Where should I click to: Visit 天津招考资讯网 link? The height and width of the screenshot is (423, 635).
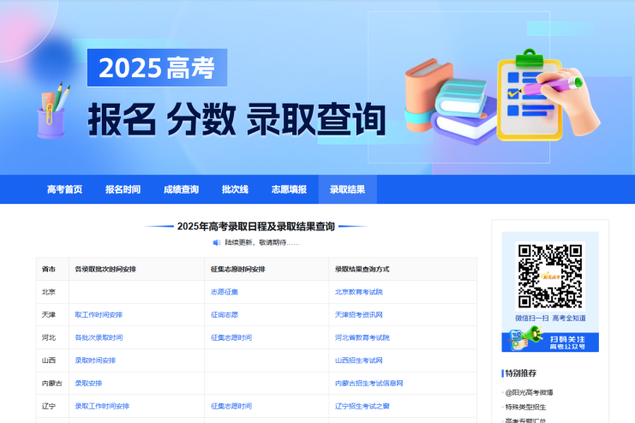coord(359,314)
